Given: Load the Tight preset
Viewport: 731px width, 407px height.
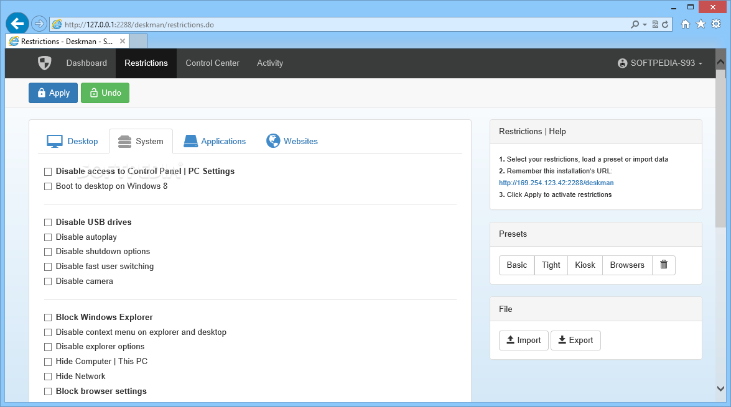Looking at the screenshot, I should coord(551,265).
